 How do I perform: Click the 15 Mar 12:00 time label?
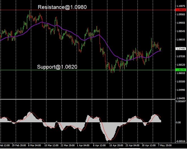pos(51,145)
